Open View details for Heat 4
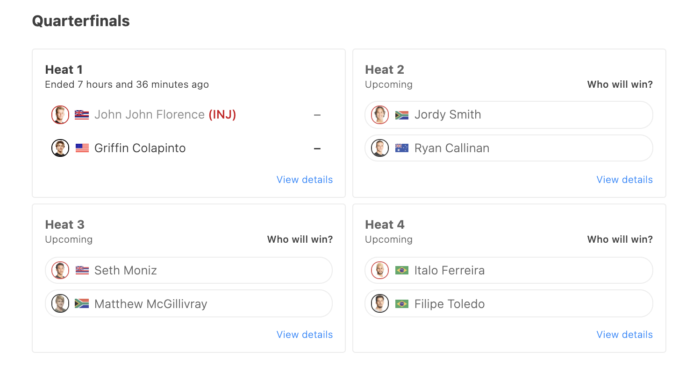This screenshot has height=379, width=686. pyautogui.click(x=625, y=335)
